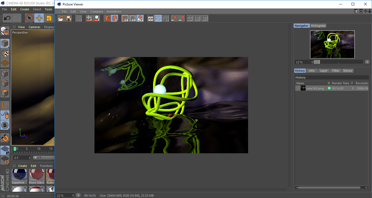Adjust the 0 F frame stepper arrows
Screen dimensions: 372x198
pyautogui.click(x=30, y=158)
